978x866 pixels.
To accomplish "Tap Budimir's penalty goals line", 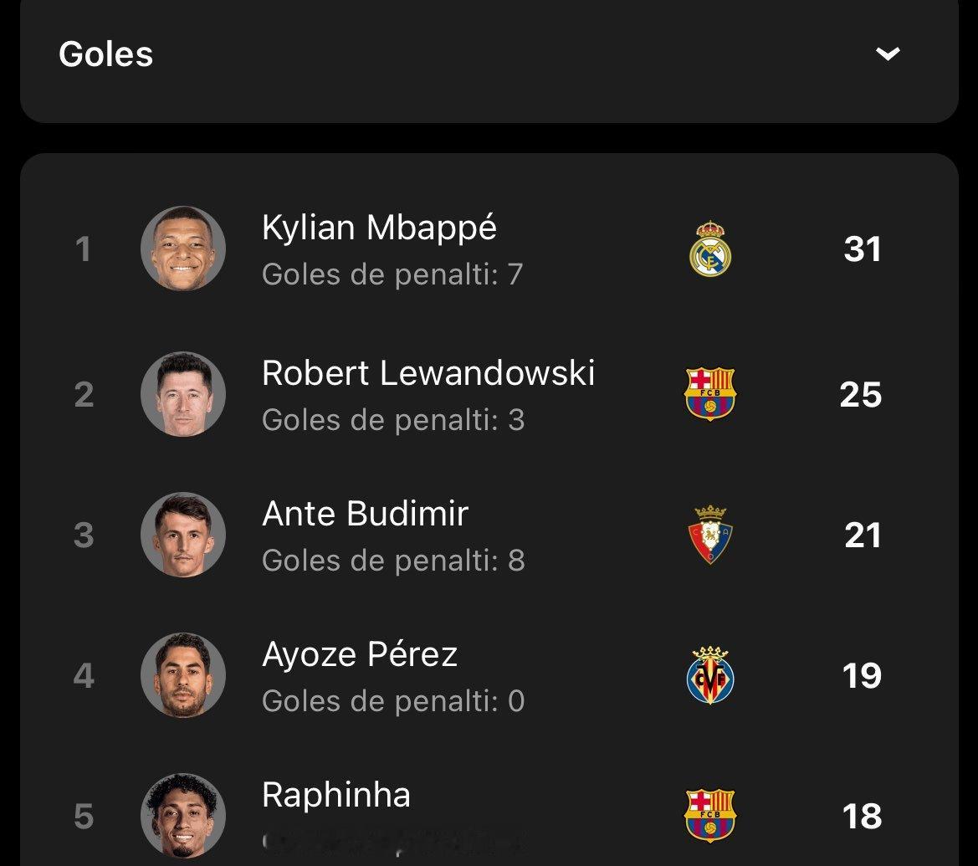I will tap(393, 561).
